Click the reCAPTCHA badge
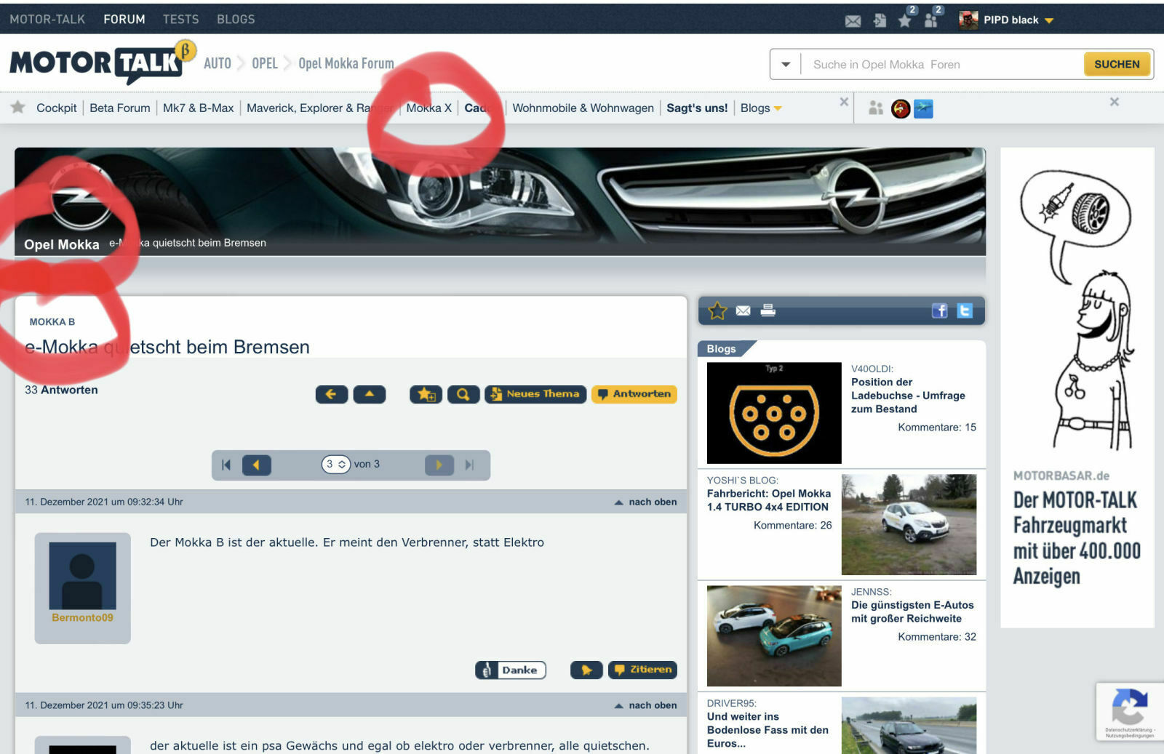Screen dimensions: 1164x754 point(1129,711)
